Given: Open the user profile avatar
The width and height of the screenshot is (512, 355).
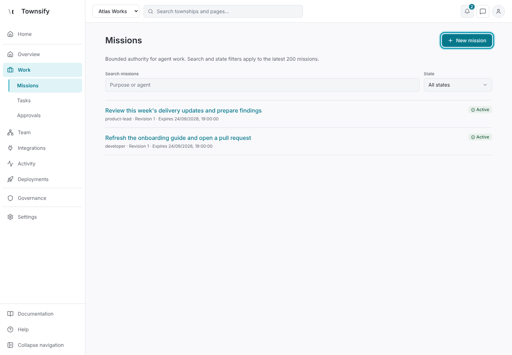Looking at the screenshot, I should click(x=498, y=11).
